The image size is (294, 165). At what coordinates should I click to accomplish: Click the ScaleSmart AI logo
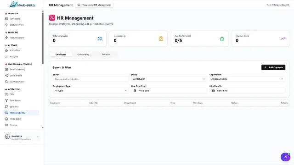pyautogui.click(x=22, y=5)
